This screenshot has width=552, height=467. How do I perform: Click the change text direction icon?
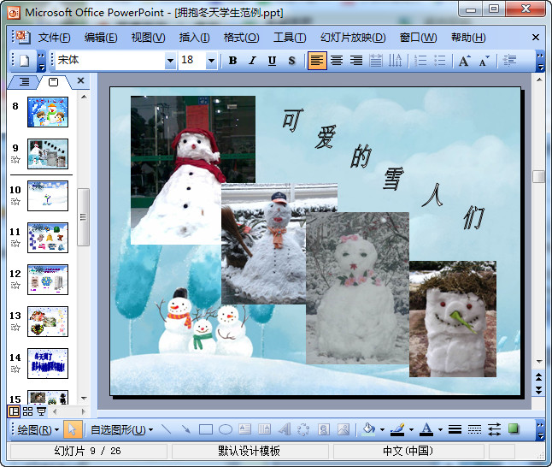[396, 61]
